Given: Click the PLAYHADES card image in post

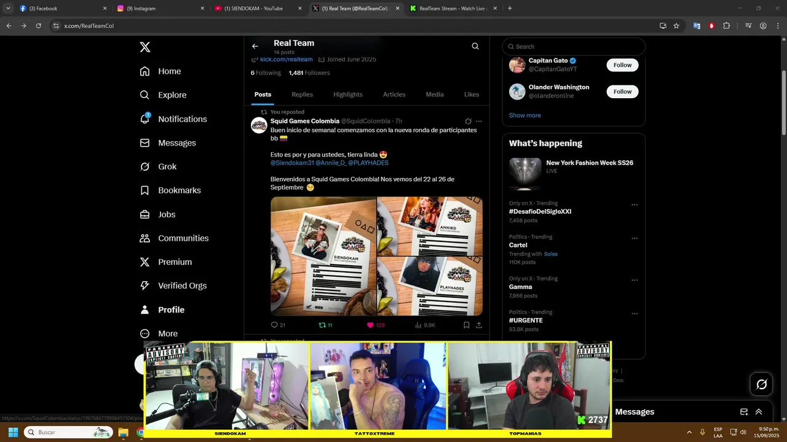Looking at the screenshot, I should point(430,286).
